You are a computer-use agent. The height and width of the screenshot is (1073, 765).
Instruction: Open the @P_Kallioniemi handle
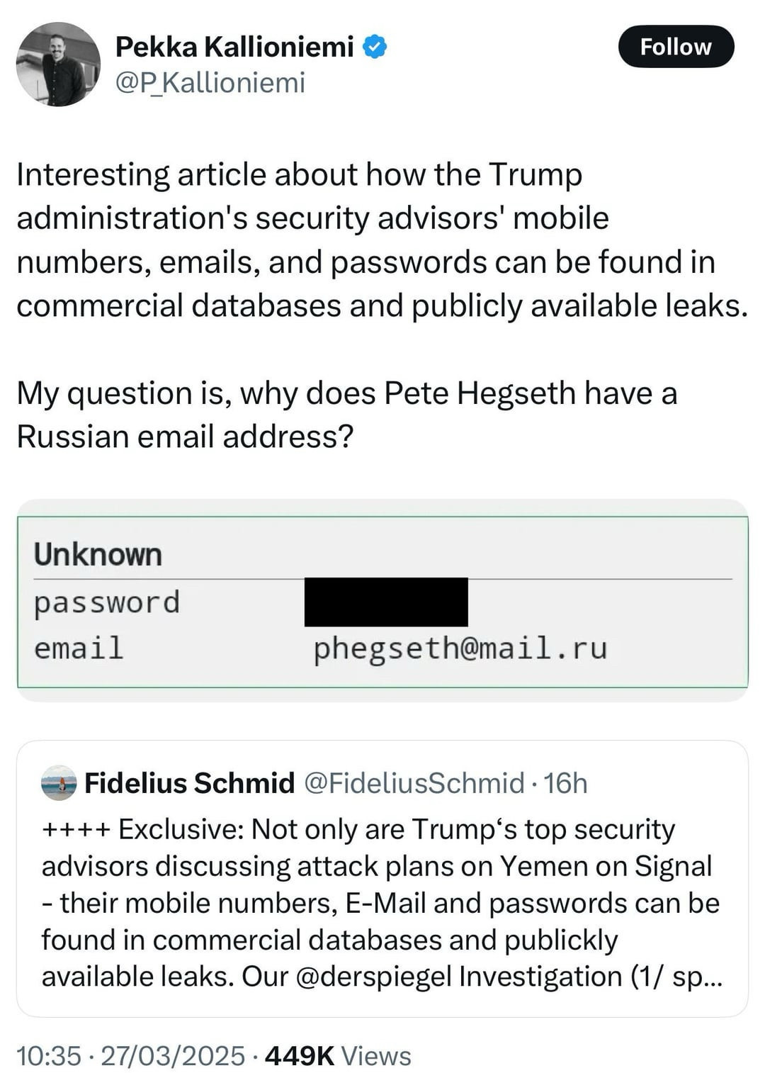(210, 82)
